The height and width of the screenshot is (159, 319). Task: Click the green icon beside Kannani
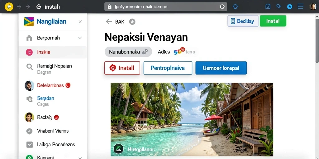point(30,157)
